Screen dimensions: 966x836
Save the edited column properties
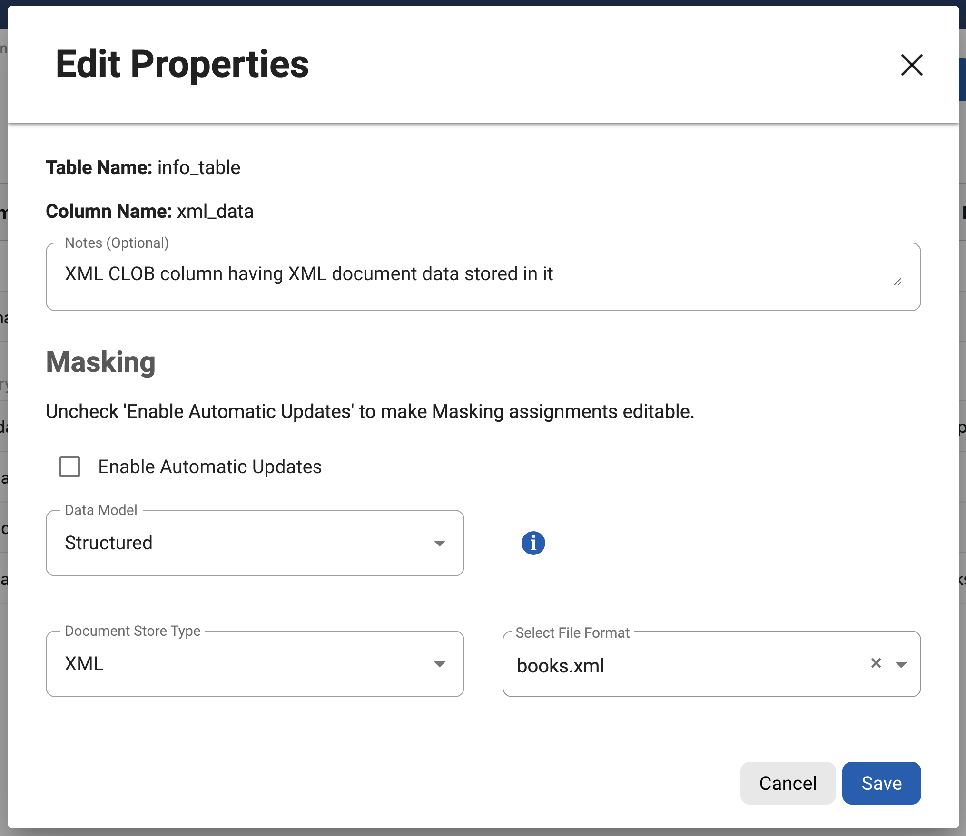881,783
